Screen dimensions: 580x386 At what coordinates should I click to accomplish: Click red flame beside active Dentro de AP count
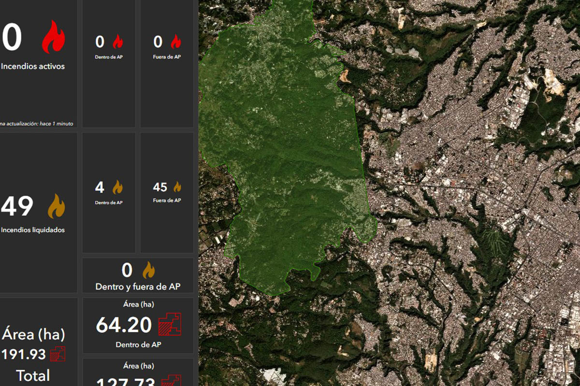point(117,42)
